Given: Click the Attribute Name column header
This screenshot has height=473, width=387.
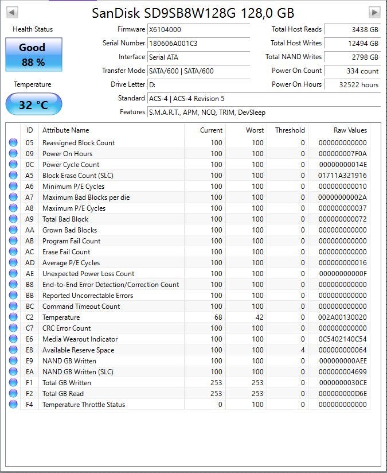Looking at the screenshot, I should pos(111,130).
